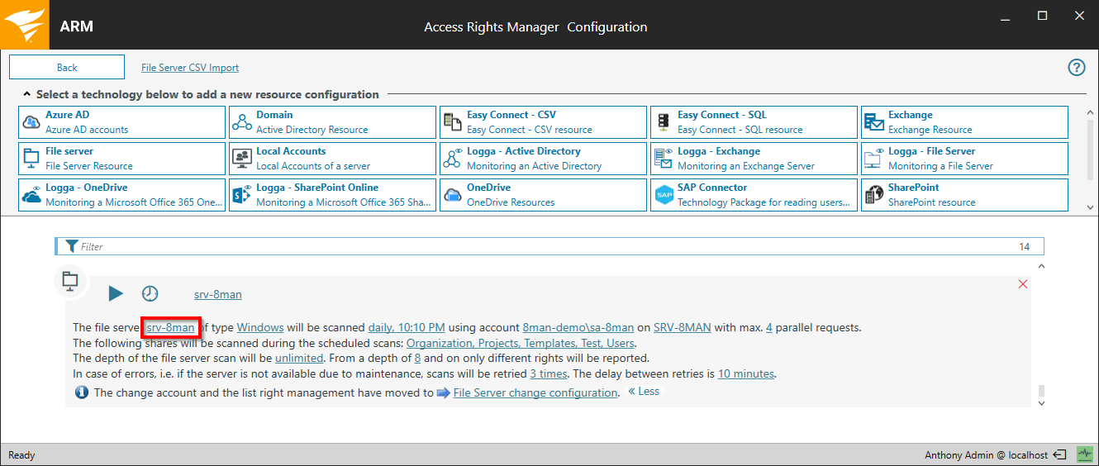Edit the depth value 8 link
This screenshot has width=1099, height=466.
417,358
